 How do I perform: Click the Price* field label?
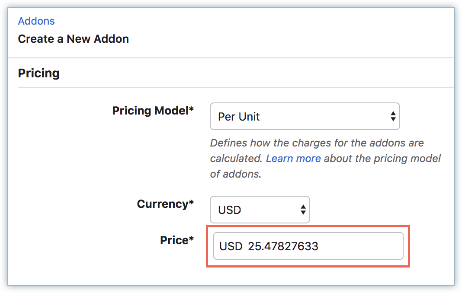[177, 240]
